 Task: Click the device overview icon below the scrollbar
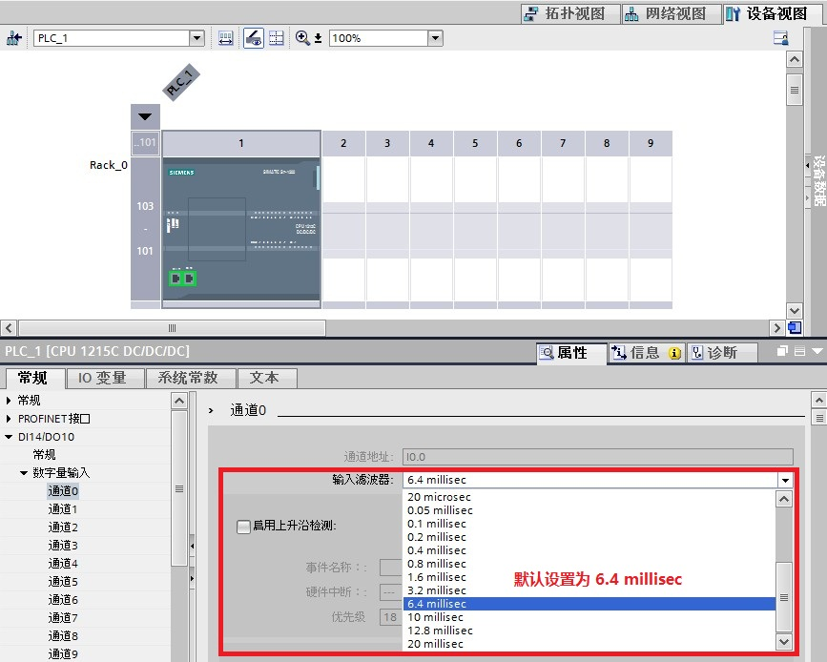tap(795, 327)
